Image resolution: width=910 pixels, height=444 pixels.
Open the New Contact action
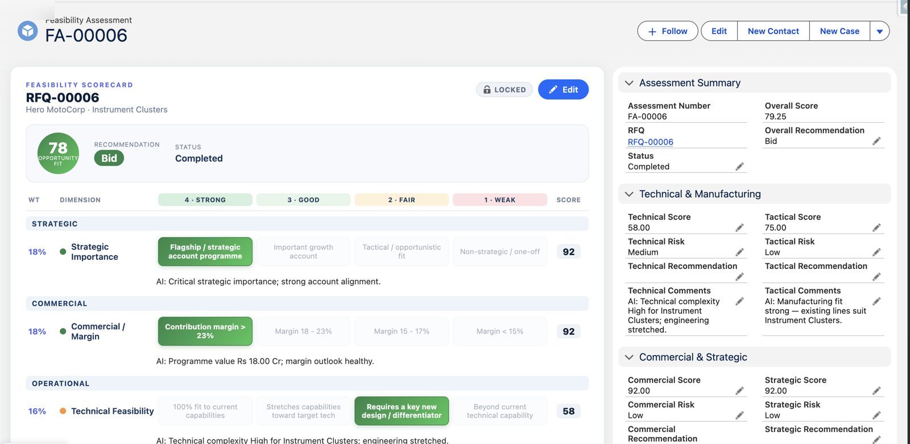coord(773,31)
